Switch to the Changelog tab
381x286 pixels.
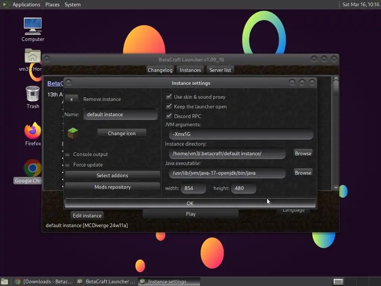tap(160, 70)
